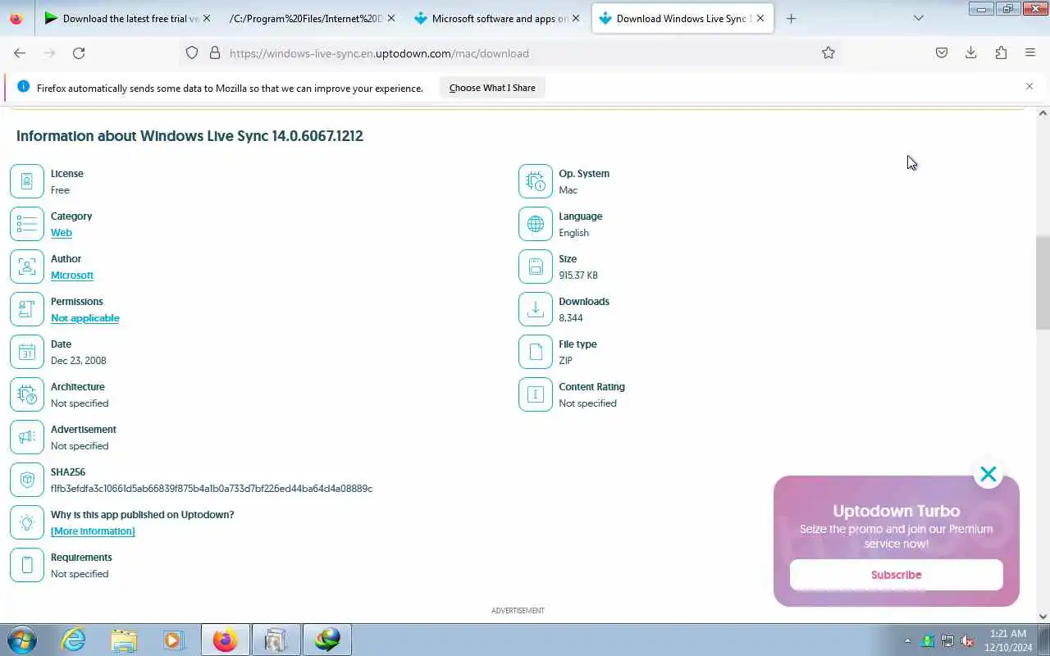1050x656 pixels.
Task: Click the Information about Windows Live Sync heading
Action: [x=189, y=136]
